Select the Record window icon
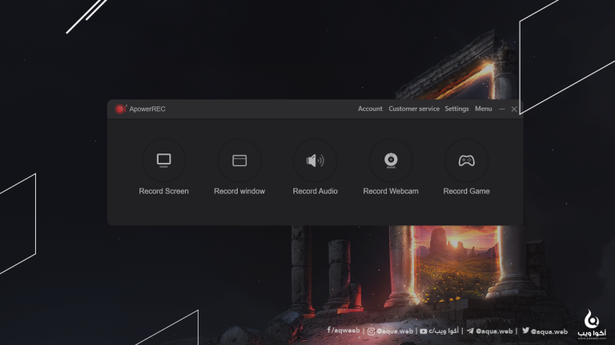The image size is (615, 345). [x=239, y=161]
